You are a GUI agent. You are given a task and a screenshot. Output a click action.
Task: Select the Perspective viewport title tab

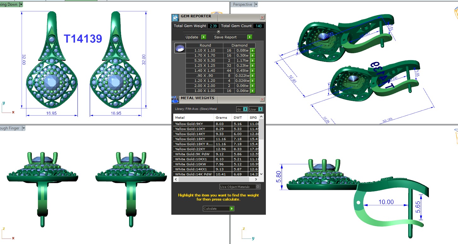[x=242, y=4]
